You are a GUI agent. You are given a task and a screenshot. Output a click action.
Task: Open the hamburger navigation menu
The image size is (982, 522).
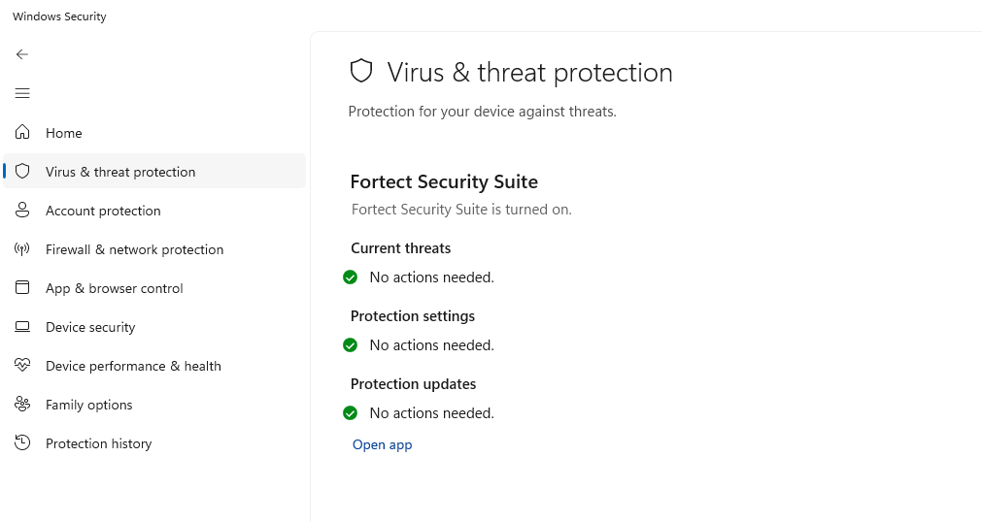(22, 93)
